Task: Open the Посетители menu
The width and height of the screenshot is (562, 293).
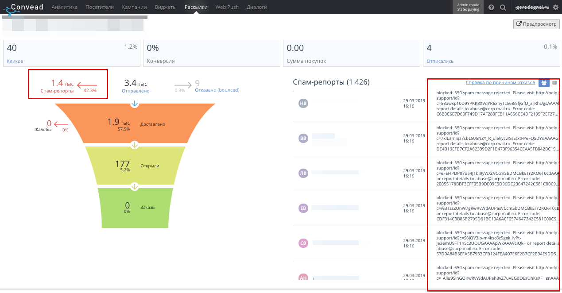Action: [99, 7]
